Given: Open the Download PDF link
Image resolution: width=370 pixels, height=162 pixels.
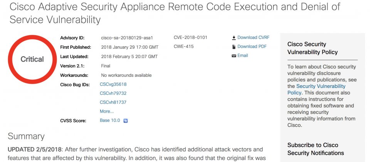Looking at the screenshot, I should coord(252,47).
